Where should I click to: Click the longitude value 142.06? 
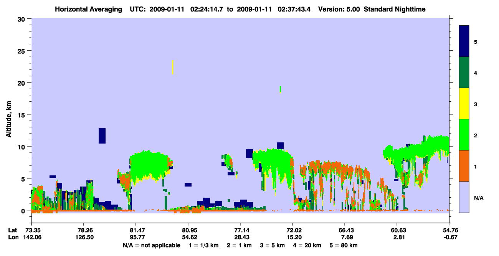33,238
